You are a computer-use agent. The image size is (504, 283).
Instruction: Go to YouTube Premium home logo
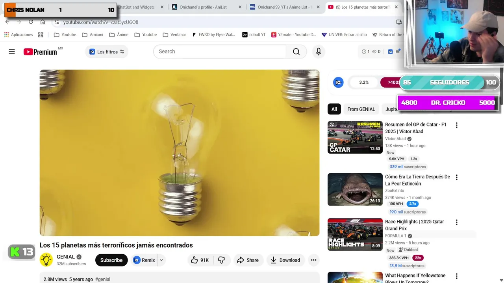pos(40,51)
